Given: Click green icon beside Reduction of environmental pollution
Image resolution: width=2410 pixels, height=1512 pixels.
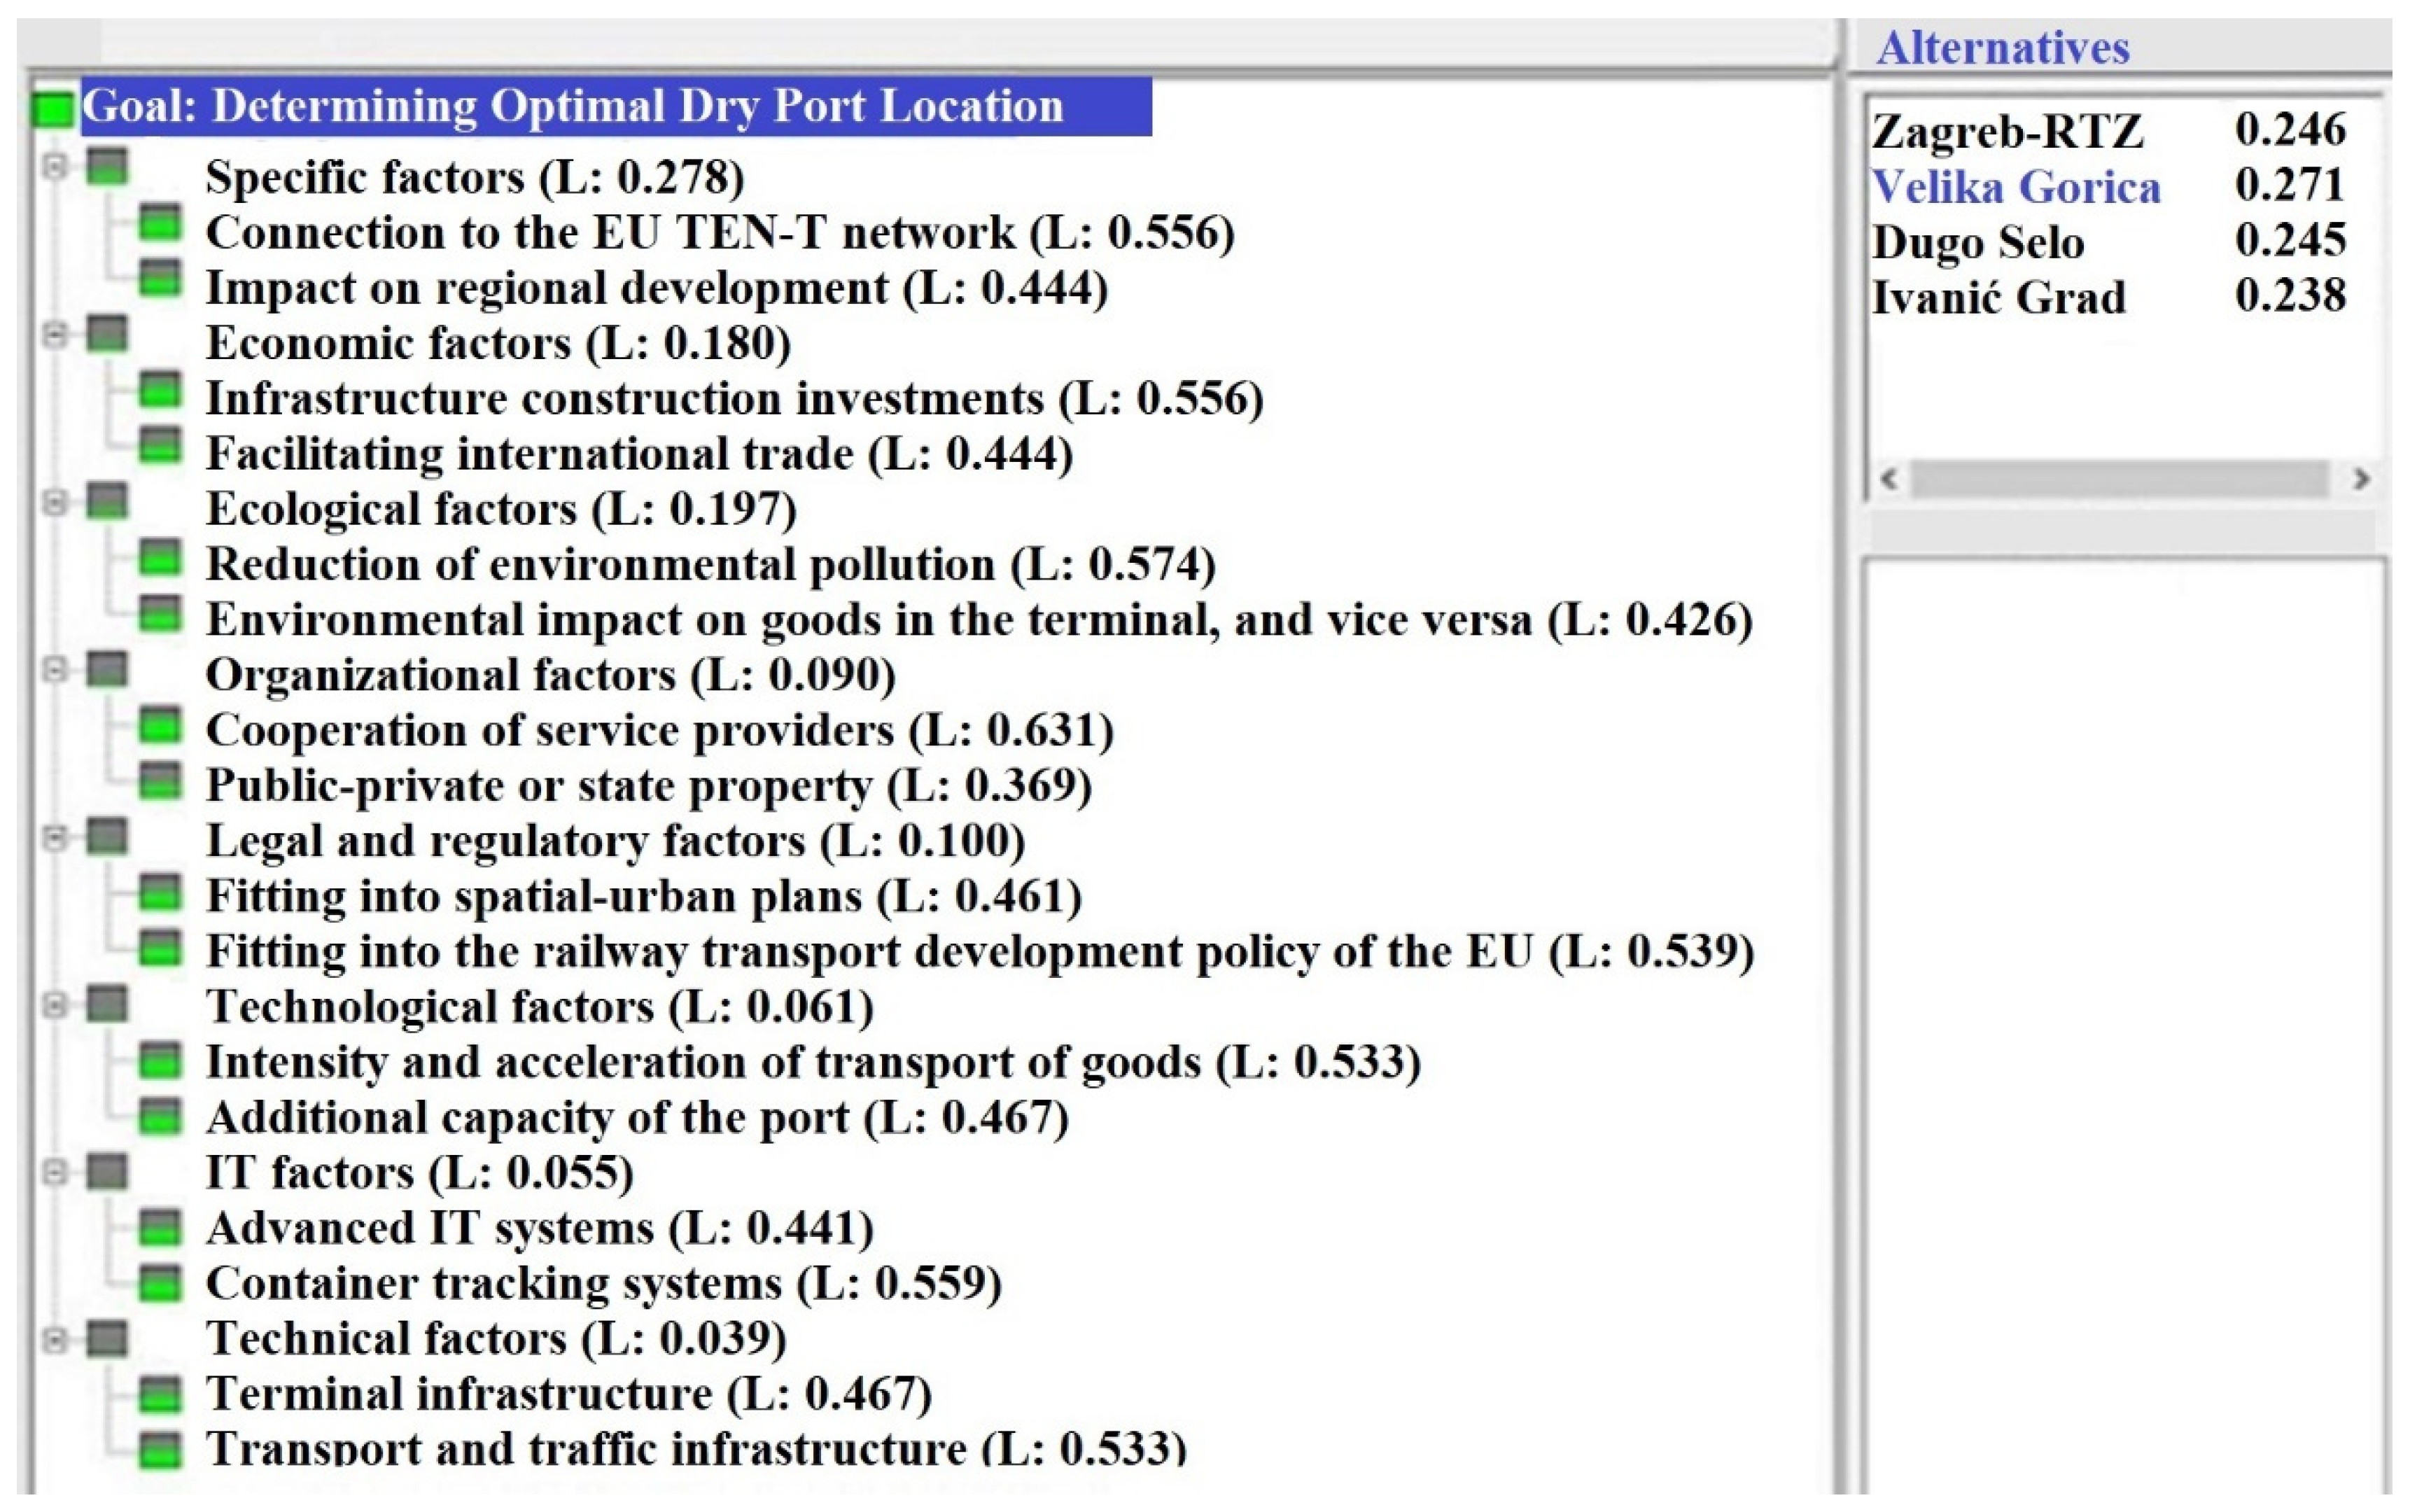Looking at the screenshot, I should click(x=159, y=557).
